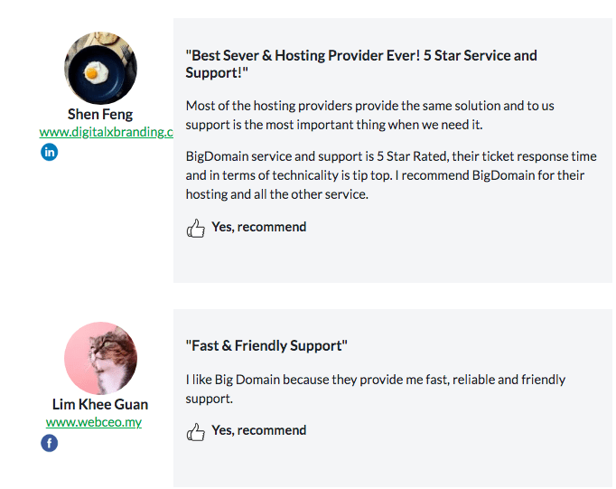Click the thumbs-up icon in Lim Khee Guan's review

[x=195, y=432]
